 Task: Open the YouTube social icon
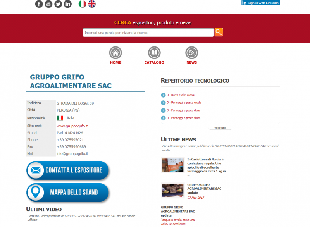[x=48, y=4]
